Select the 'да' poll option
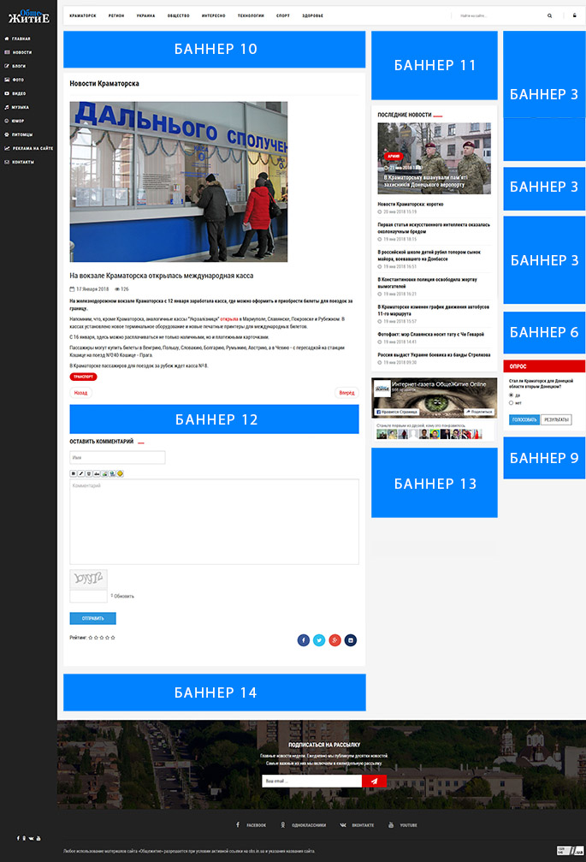The width and height of the screenshot is (586, 862). 511,395
